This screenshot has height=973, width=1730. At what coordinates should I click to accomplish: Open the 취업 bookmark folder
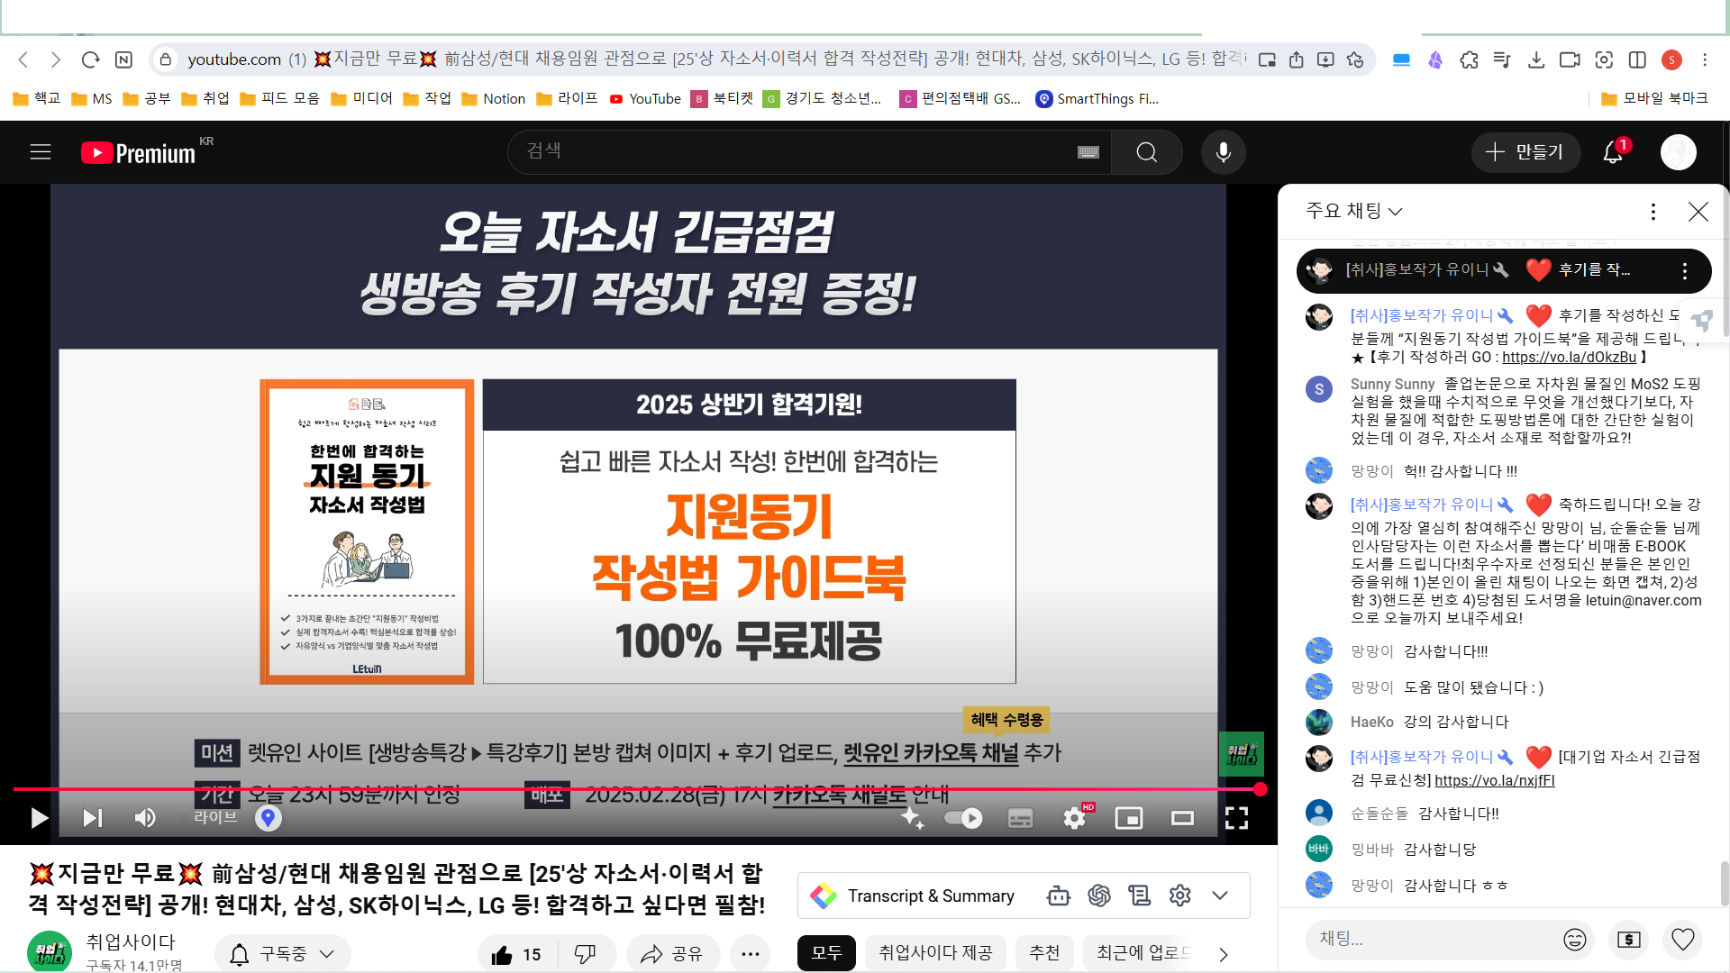point(205,98)
